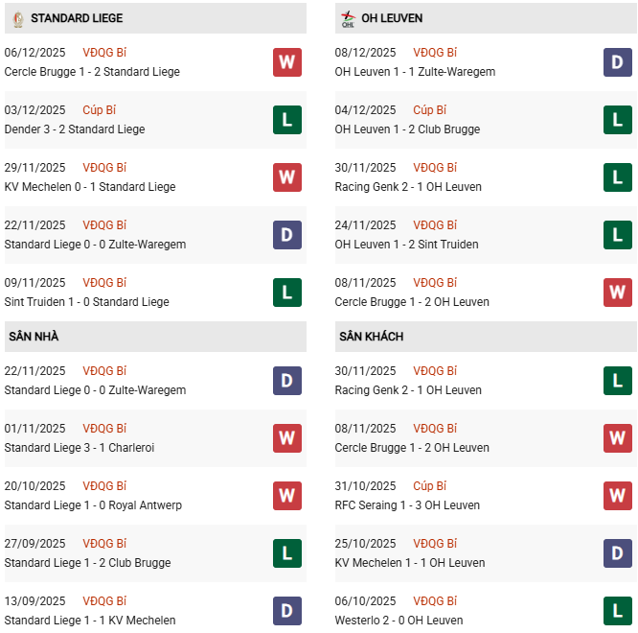Click the Standard Liege club crest icon
Screen dimensions: 638x633
pos(16,17)
